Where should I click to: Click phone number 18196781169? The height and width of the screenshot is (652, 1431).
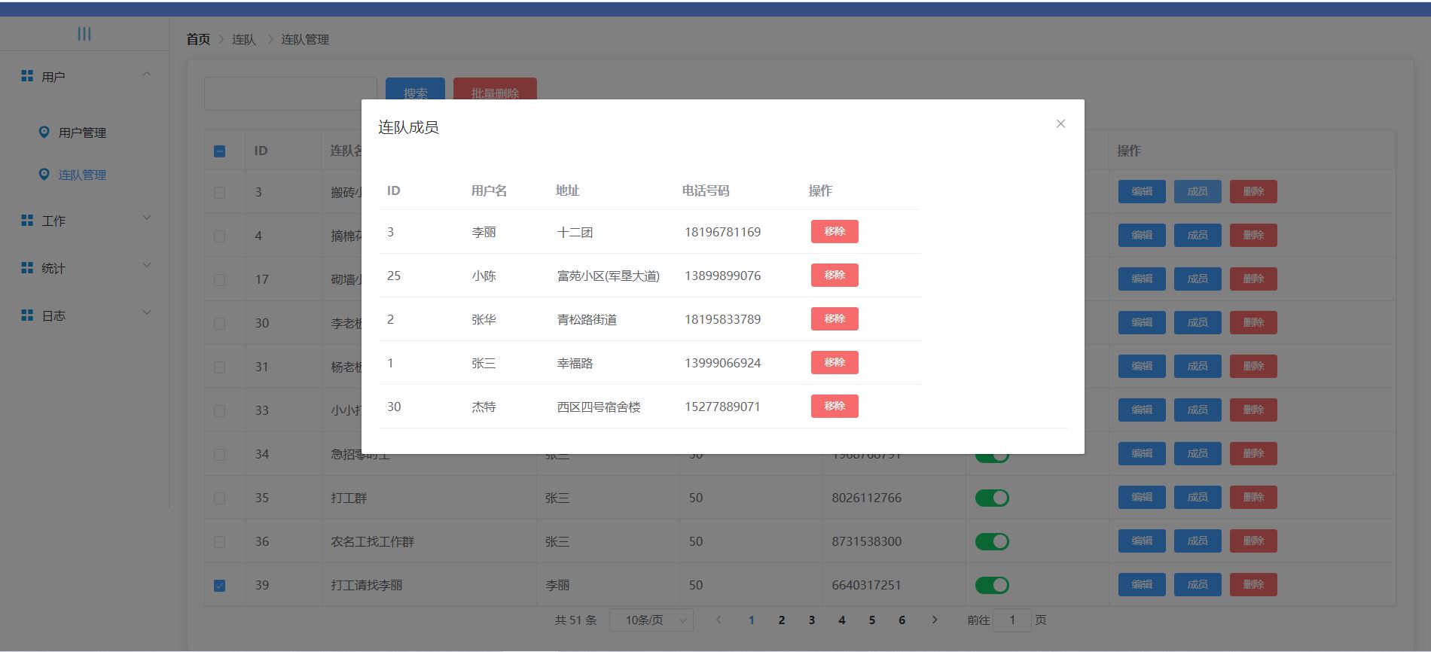coord(722,232)
